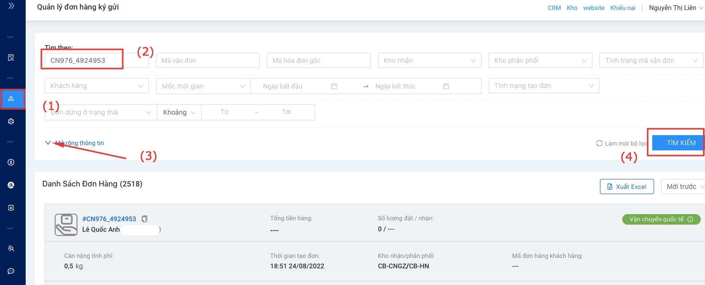Click Làm mới bộ lọc to reset filters
Image resolution: width=705 pixels, height=285 pixels.
tap(622, 143)
